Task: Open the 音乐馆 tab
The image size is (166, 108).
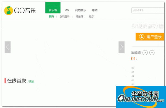Action: click(53, 7)
